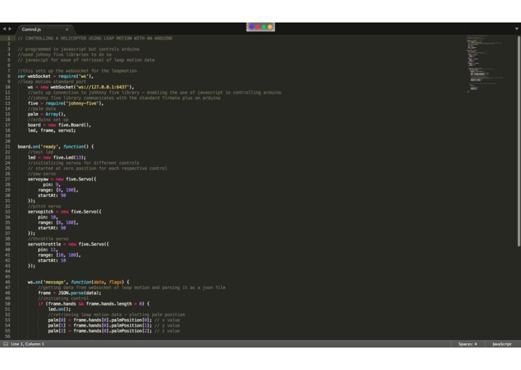
Task: Open the 'Spaces: 4' indentation menu
Action: pos(468,344)
